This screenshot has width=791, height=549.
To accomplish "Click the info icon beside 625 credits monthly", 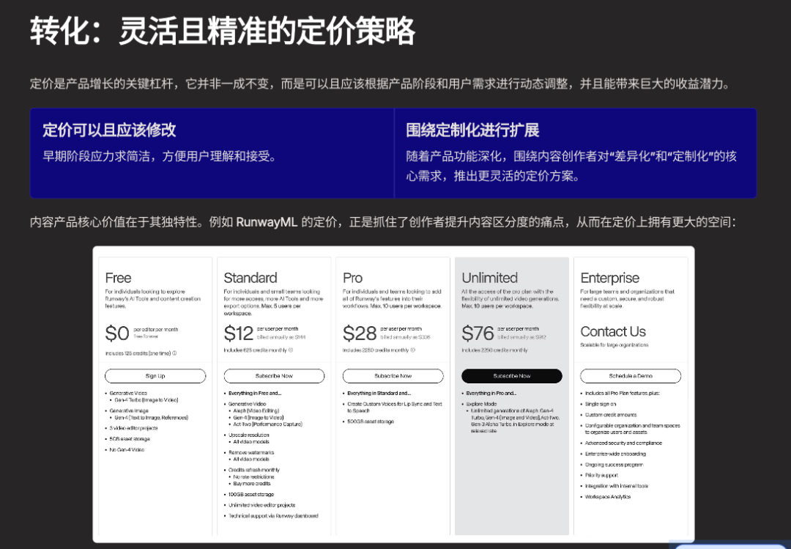I will pos(291,350).
